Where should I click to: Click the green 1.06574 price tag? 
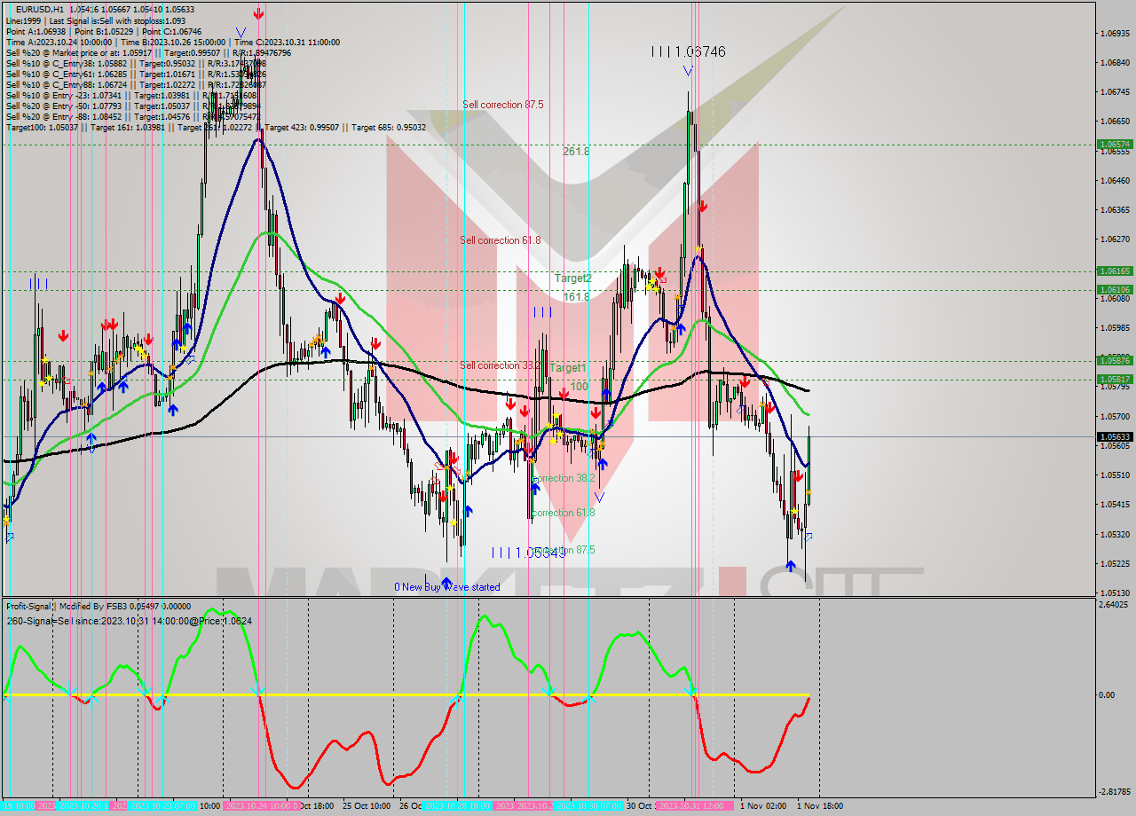tap(1115, 144)
